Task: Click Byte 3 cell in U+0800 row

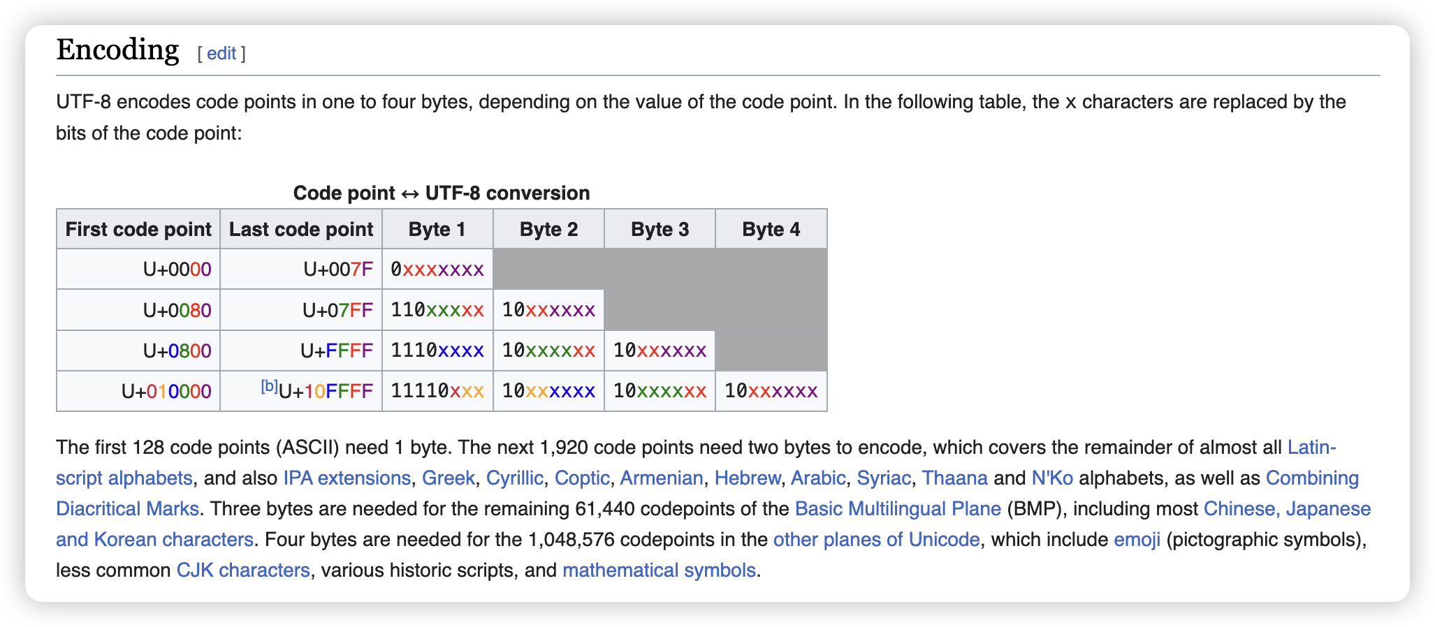Action: click(x=660, y=351)
